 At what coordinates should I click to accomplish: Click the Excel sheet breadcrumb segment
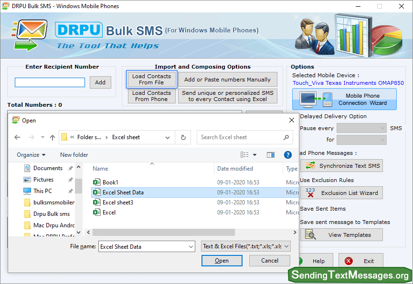click(x=126, y=137)
